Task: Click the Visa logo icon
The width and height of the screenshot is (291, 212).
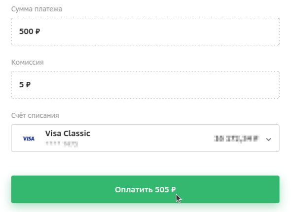Action: (x=29, y=139)
